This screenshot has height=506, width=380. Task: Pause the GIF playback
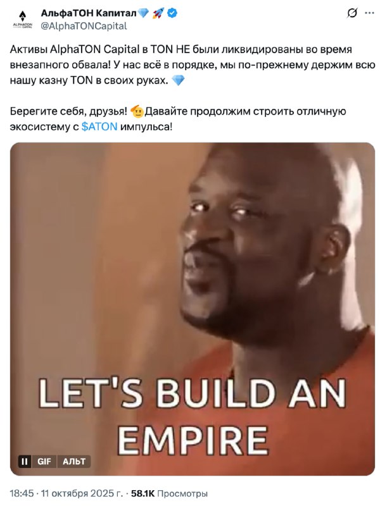(25, 462)
